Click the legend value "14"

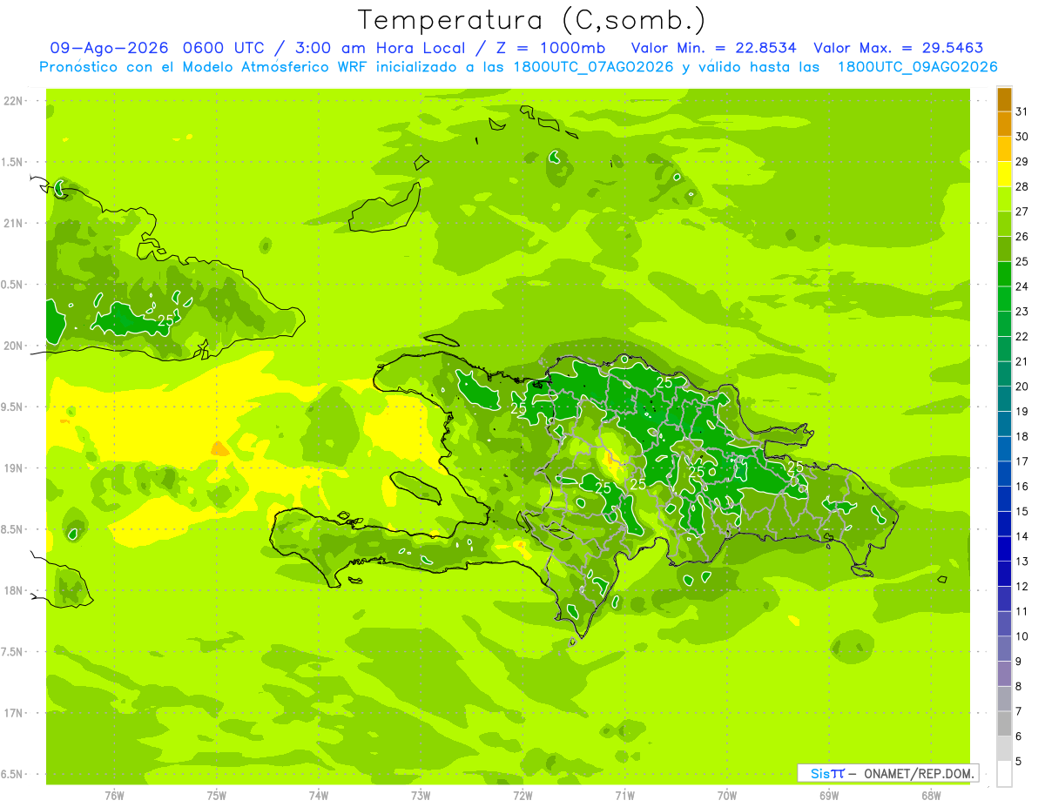point(1022,537)
